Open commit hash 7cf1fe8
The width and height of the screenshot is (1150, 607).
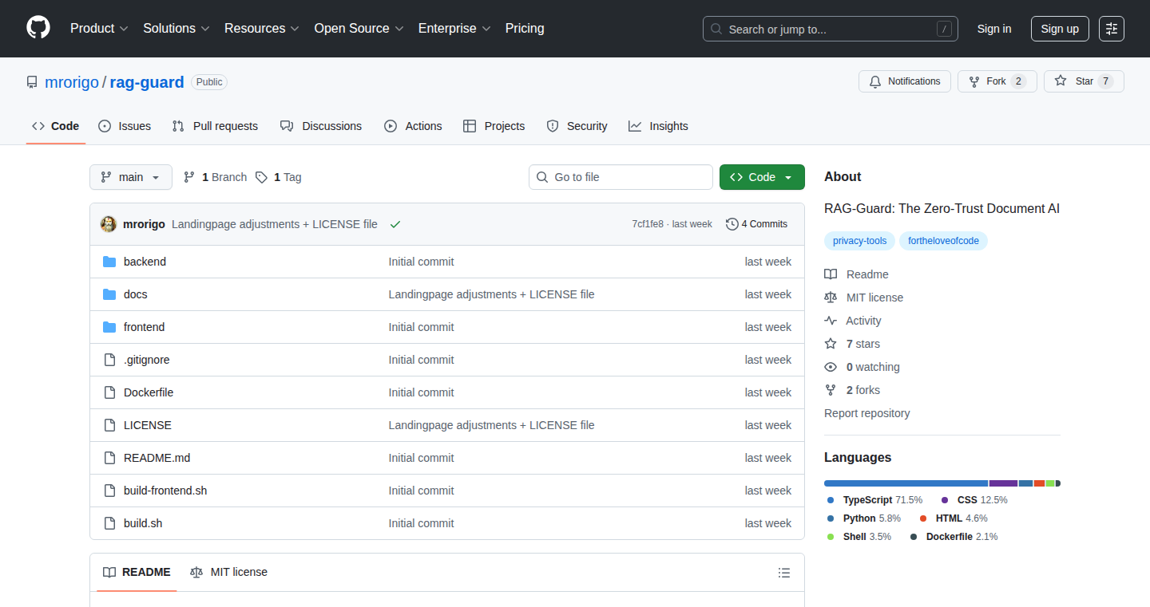point(648,224)
